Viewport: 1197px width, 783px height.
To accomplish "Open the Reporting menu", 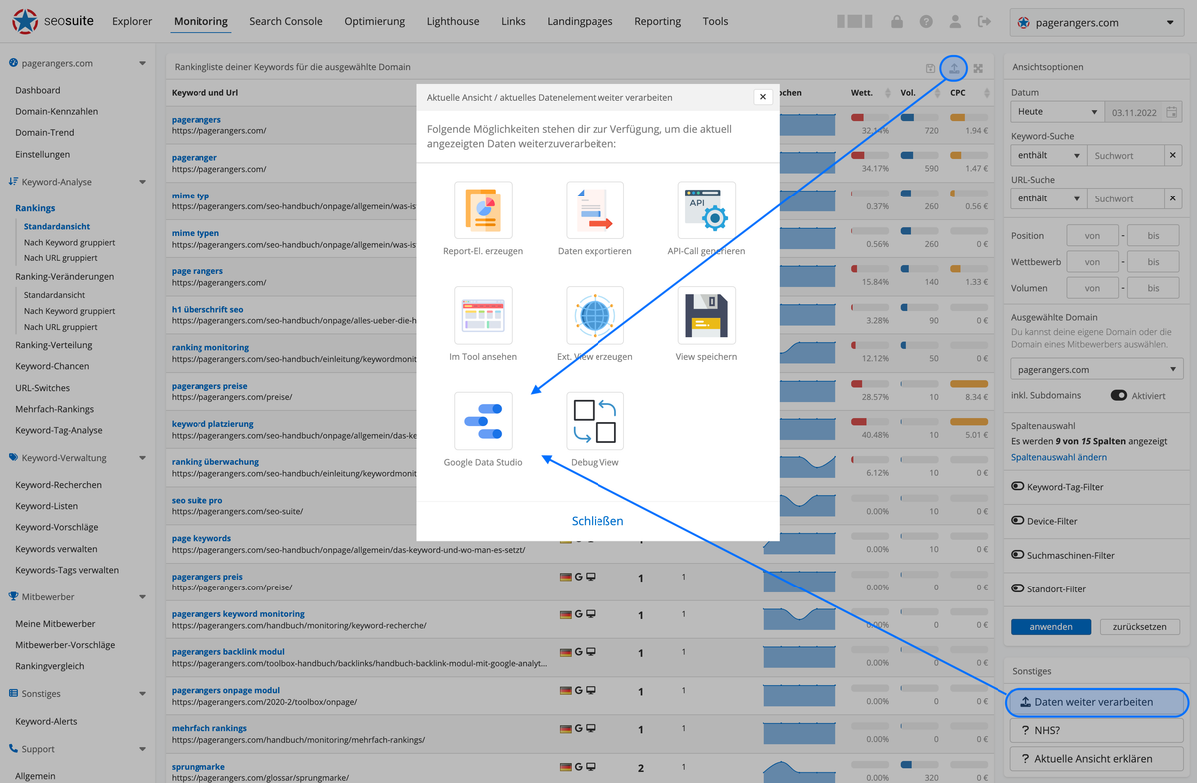I will (x=658, y=21).
